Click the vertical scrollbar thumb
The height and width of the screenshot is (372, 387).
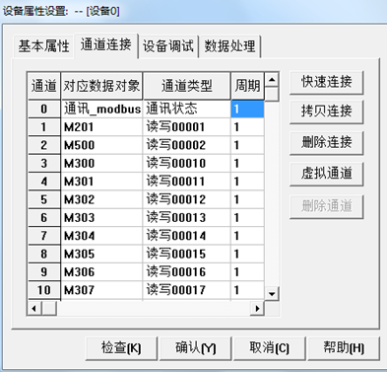[x=272, y=94]
